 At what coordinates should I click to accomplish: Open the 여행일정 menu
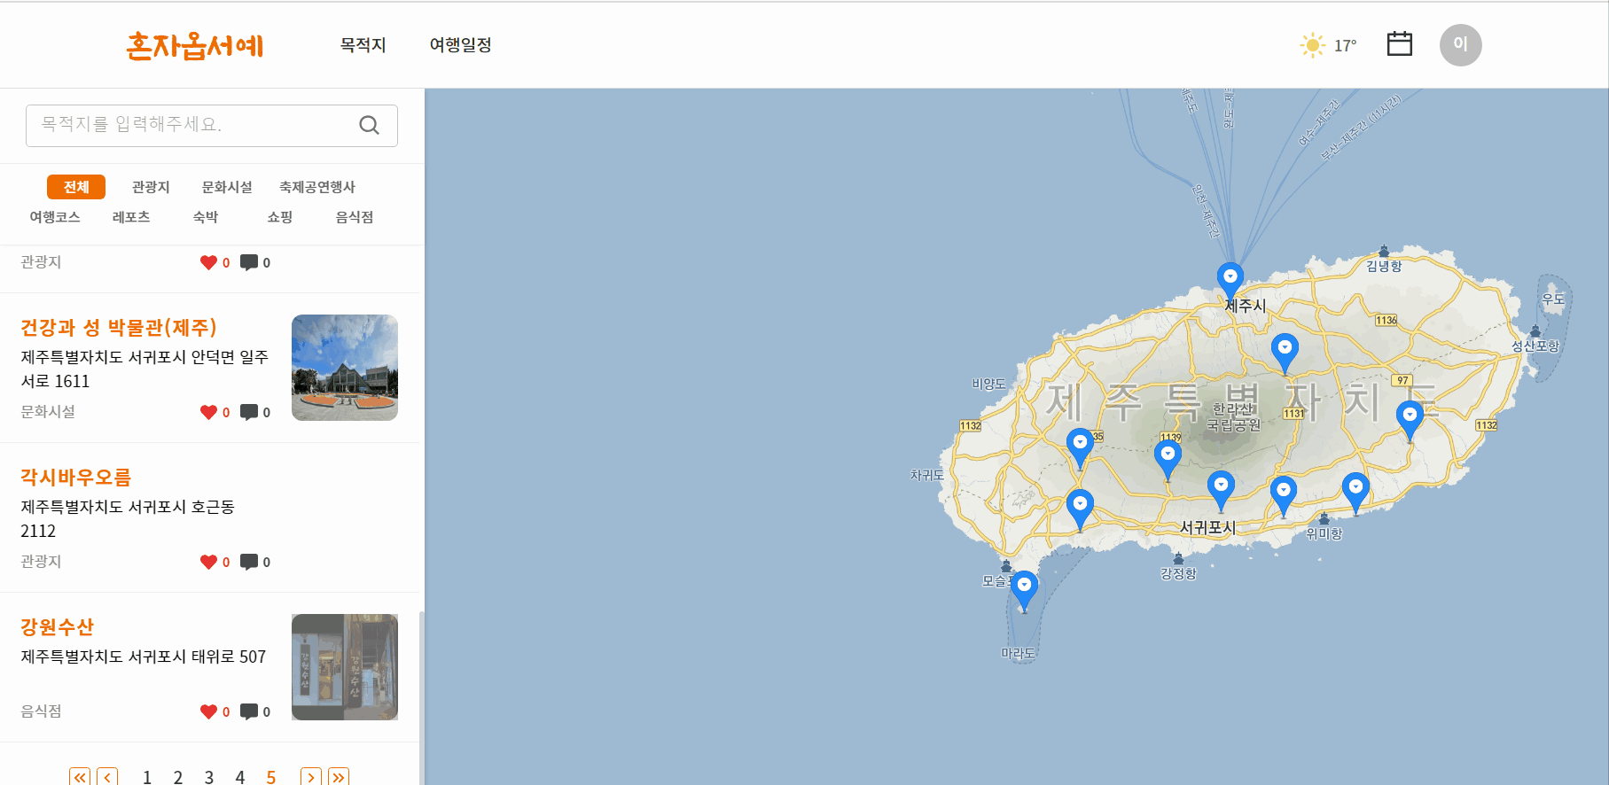[x=460, y=45]
